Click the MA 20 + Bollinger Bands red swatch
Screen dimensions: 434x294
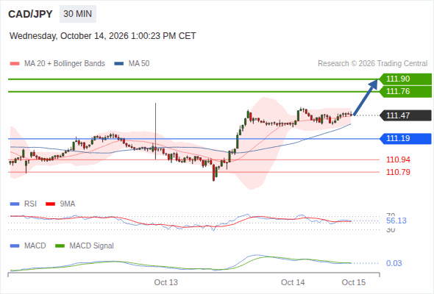click(x=15, y=64)
